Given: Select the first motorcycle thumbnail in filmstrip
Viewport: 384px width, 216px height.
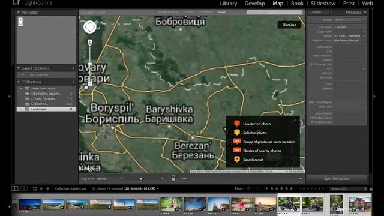Looking at the screenshot, I should tap(289, 204).
